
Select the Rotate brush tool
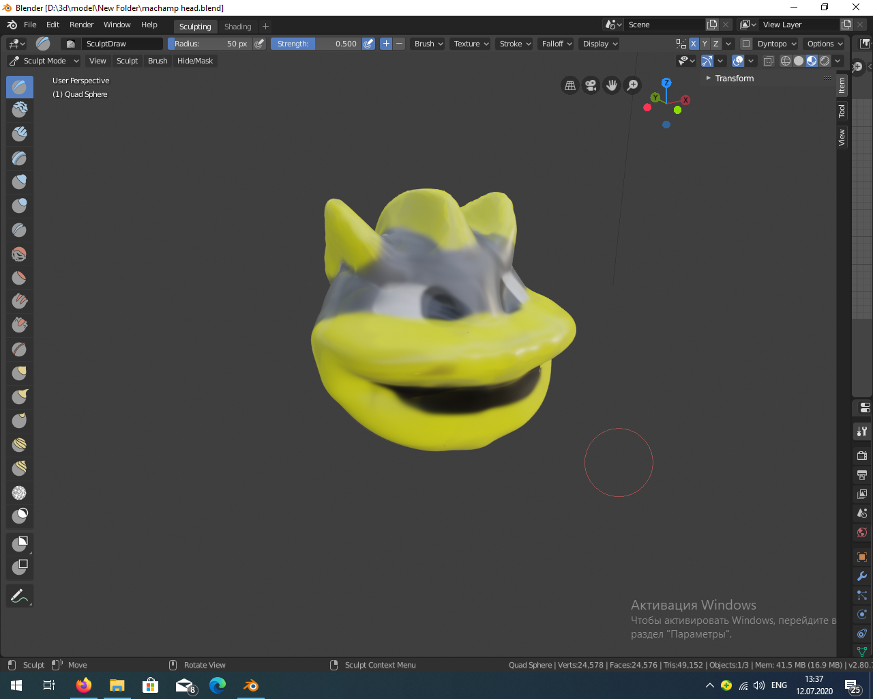(x=20, y=469)
